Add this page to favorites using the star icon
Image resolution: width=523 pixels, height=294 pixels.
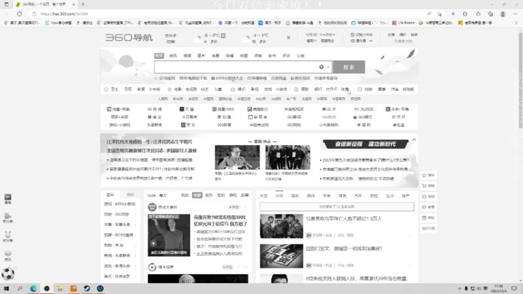(439, 14)
